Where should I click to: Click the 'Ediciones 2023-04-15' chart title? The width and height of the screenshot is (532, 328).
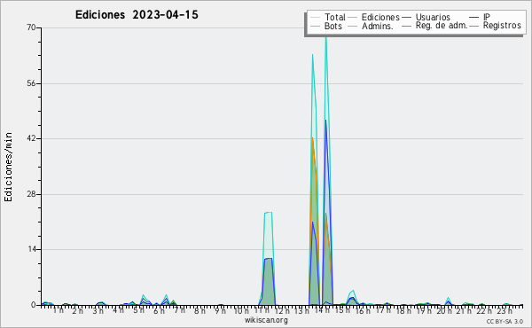tap(137, 15)
